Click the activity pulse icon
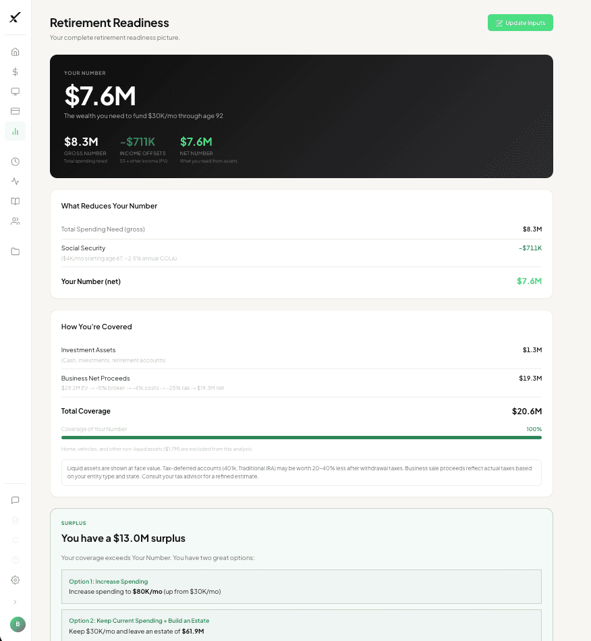The height and width of the screenshot is (641, 591). click(x=15, y=181)
